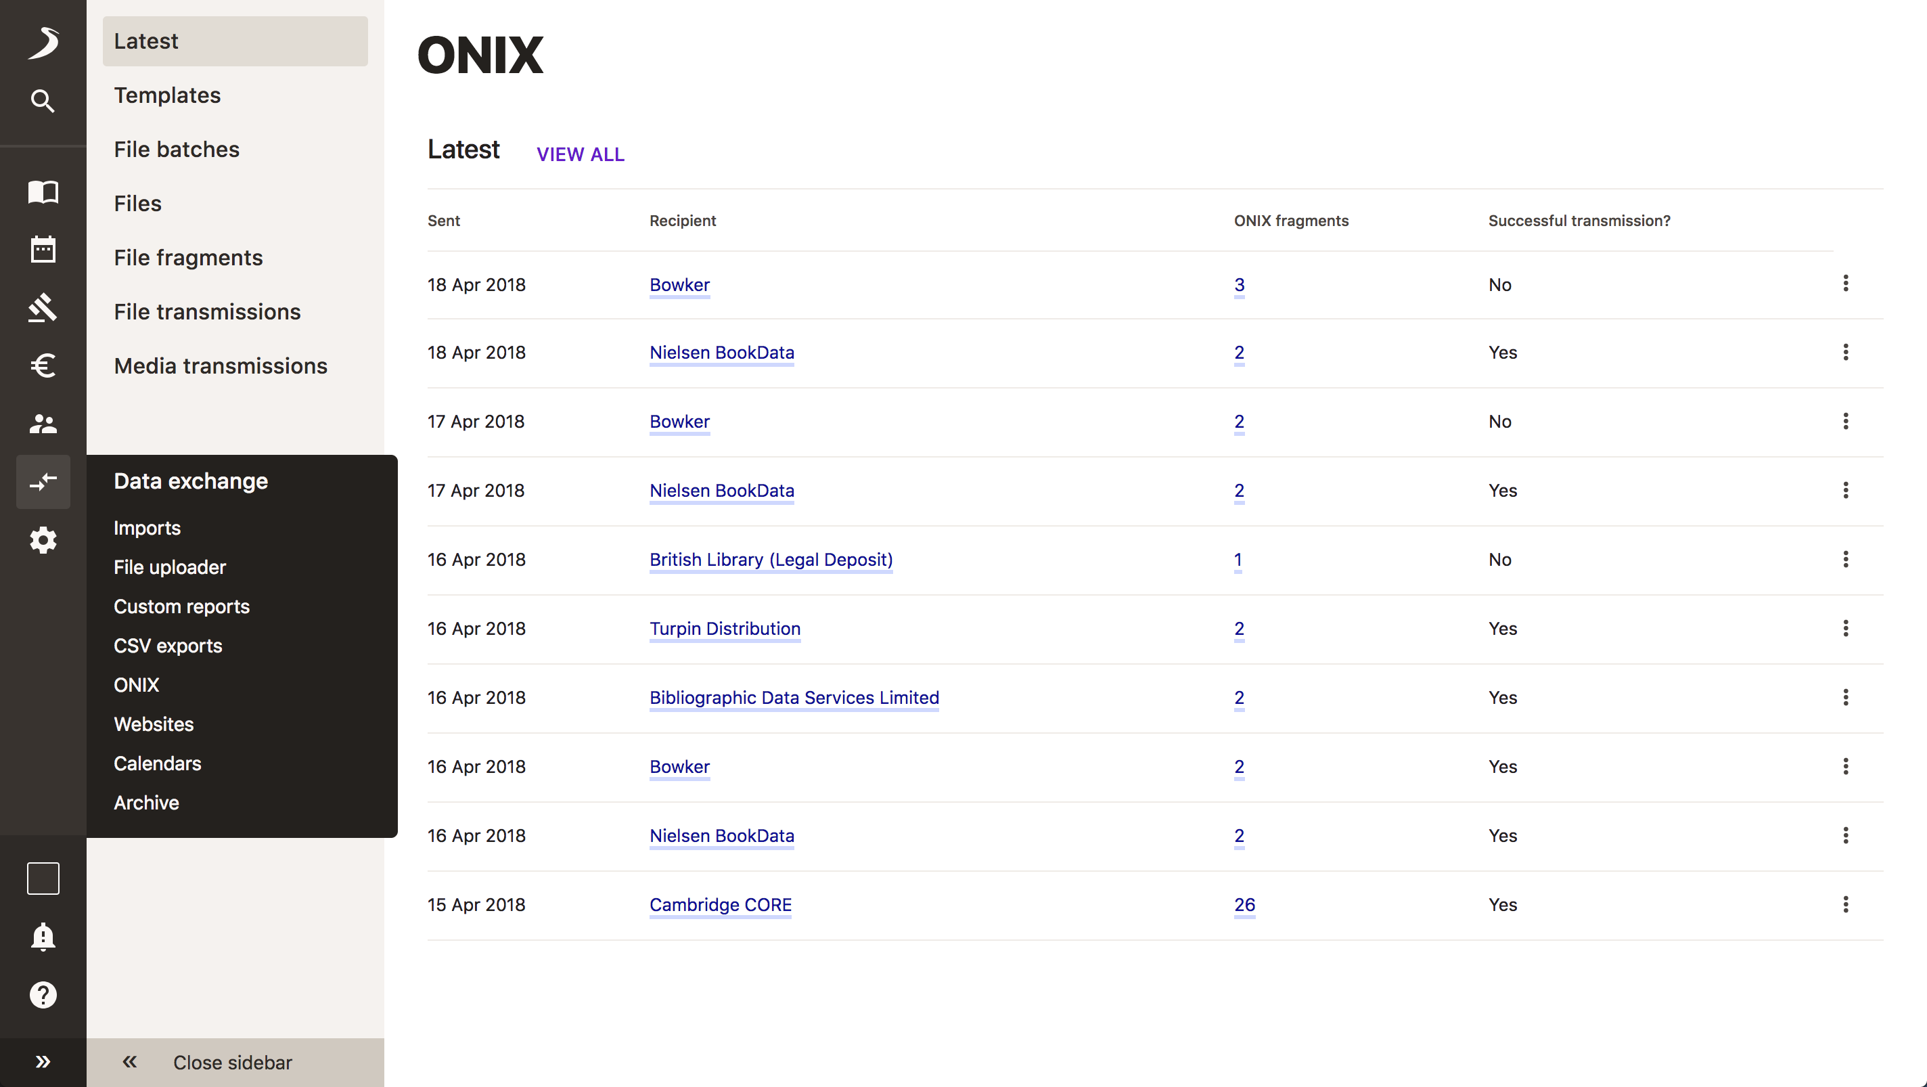Click the VIEW ALL link
This screenshot has height=1087, width=1927.
pos(581,154)
